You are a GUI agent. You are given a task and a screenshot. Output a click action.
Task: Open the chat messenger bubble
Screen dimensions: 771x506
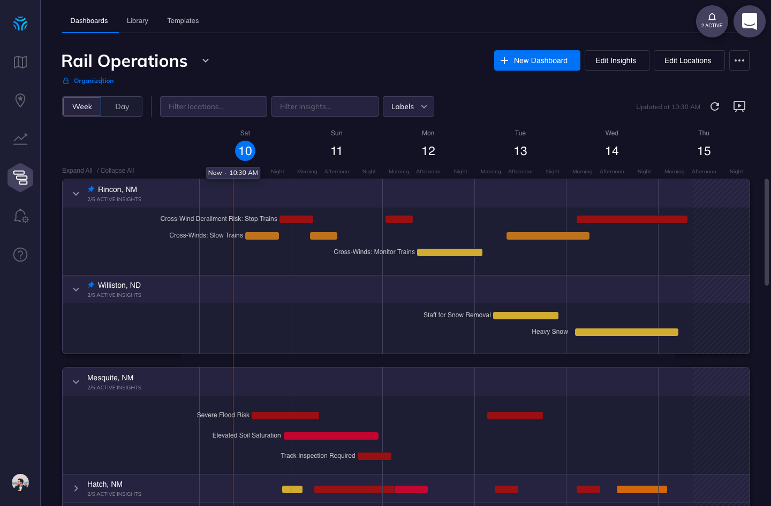tap(749, 21)
